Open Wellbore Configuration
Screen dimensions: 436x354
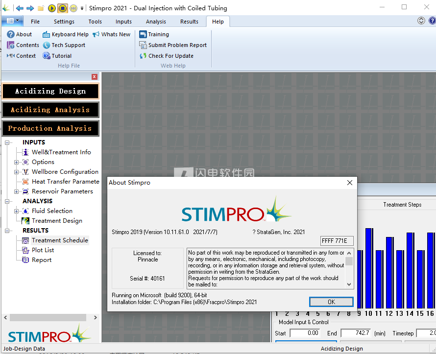click(x=65, y=172)
